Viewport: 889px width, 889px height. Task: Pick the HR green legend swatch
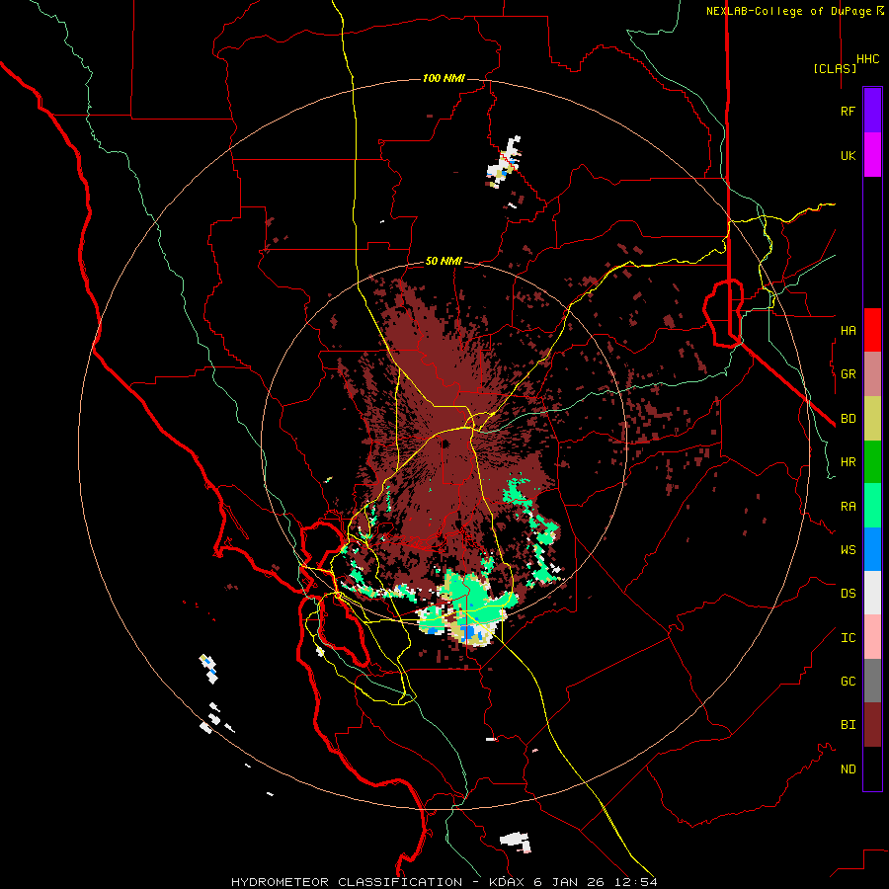click(x=872, y=462)
